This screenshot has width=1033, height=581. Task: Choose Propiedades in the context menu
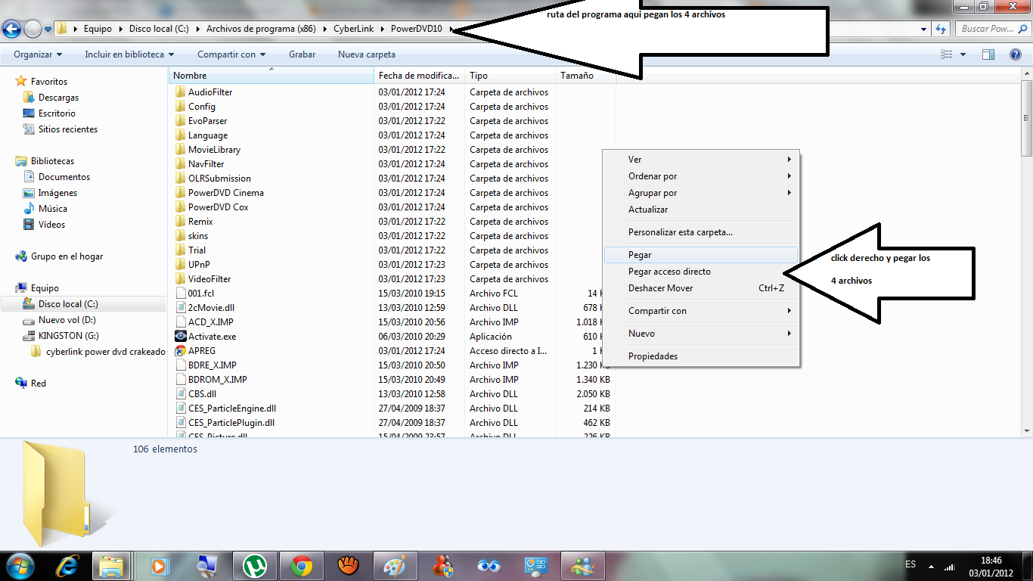click(x=701, y=356)
